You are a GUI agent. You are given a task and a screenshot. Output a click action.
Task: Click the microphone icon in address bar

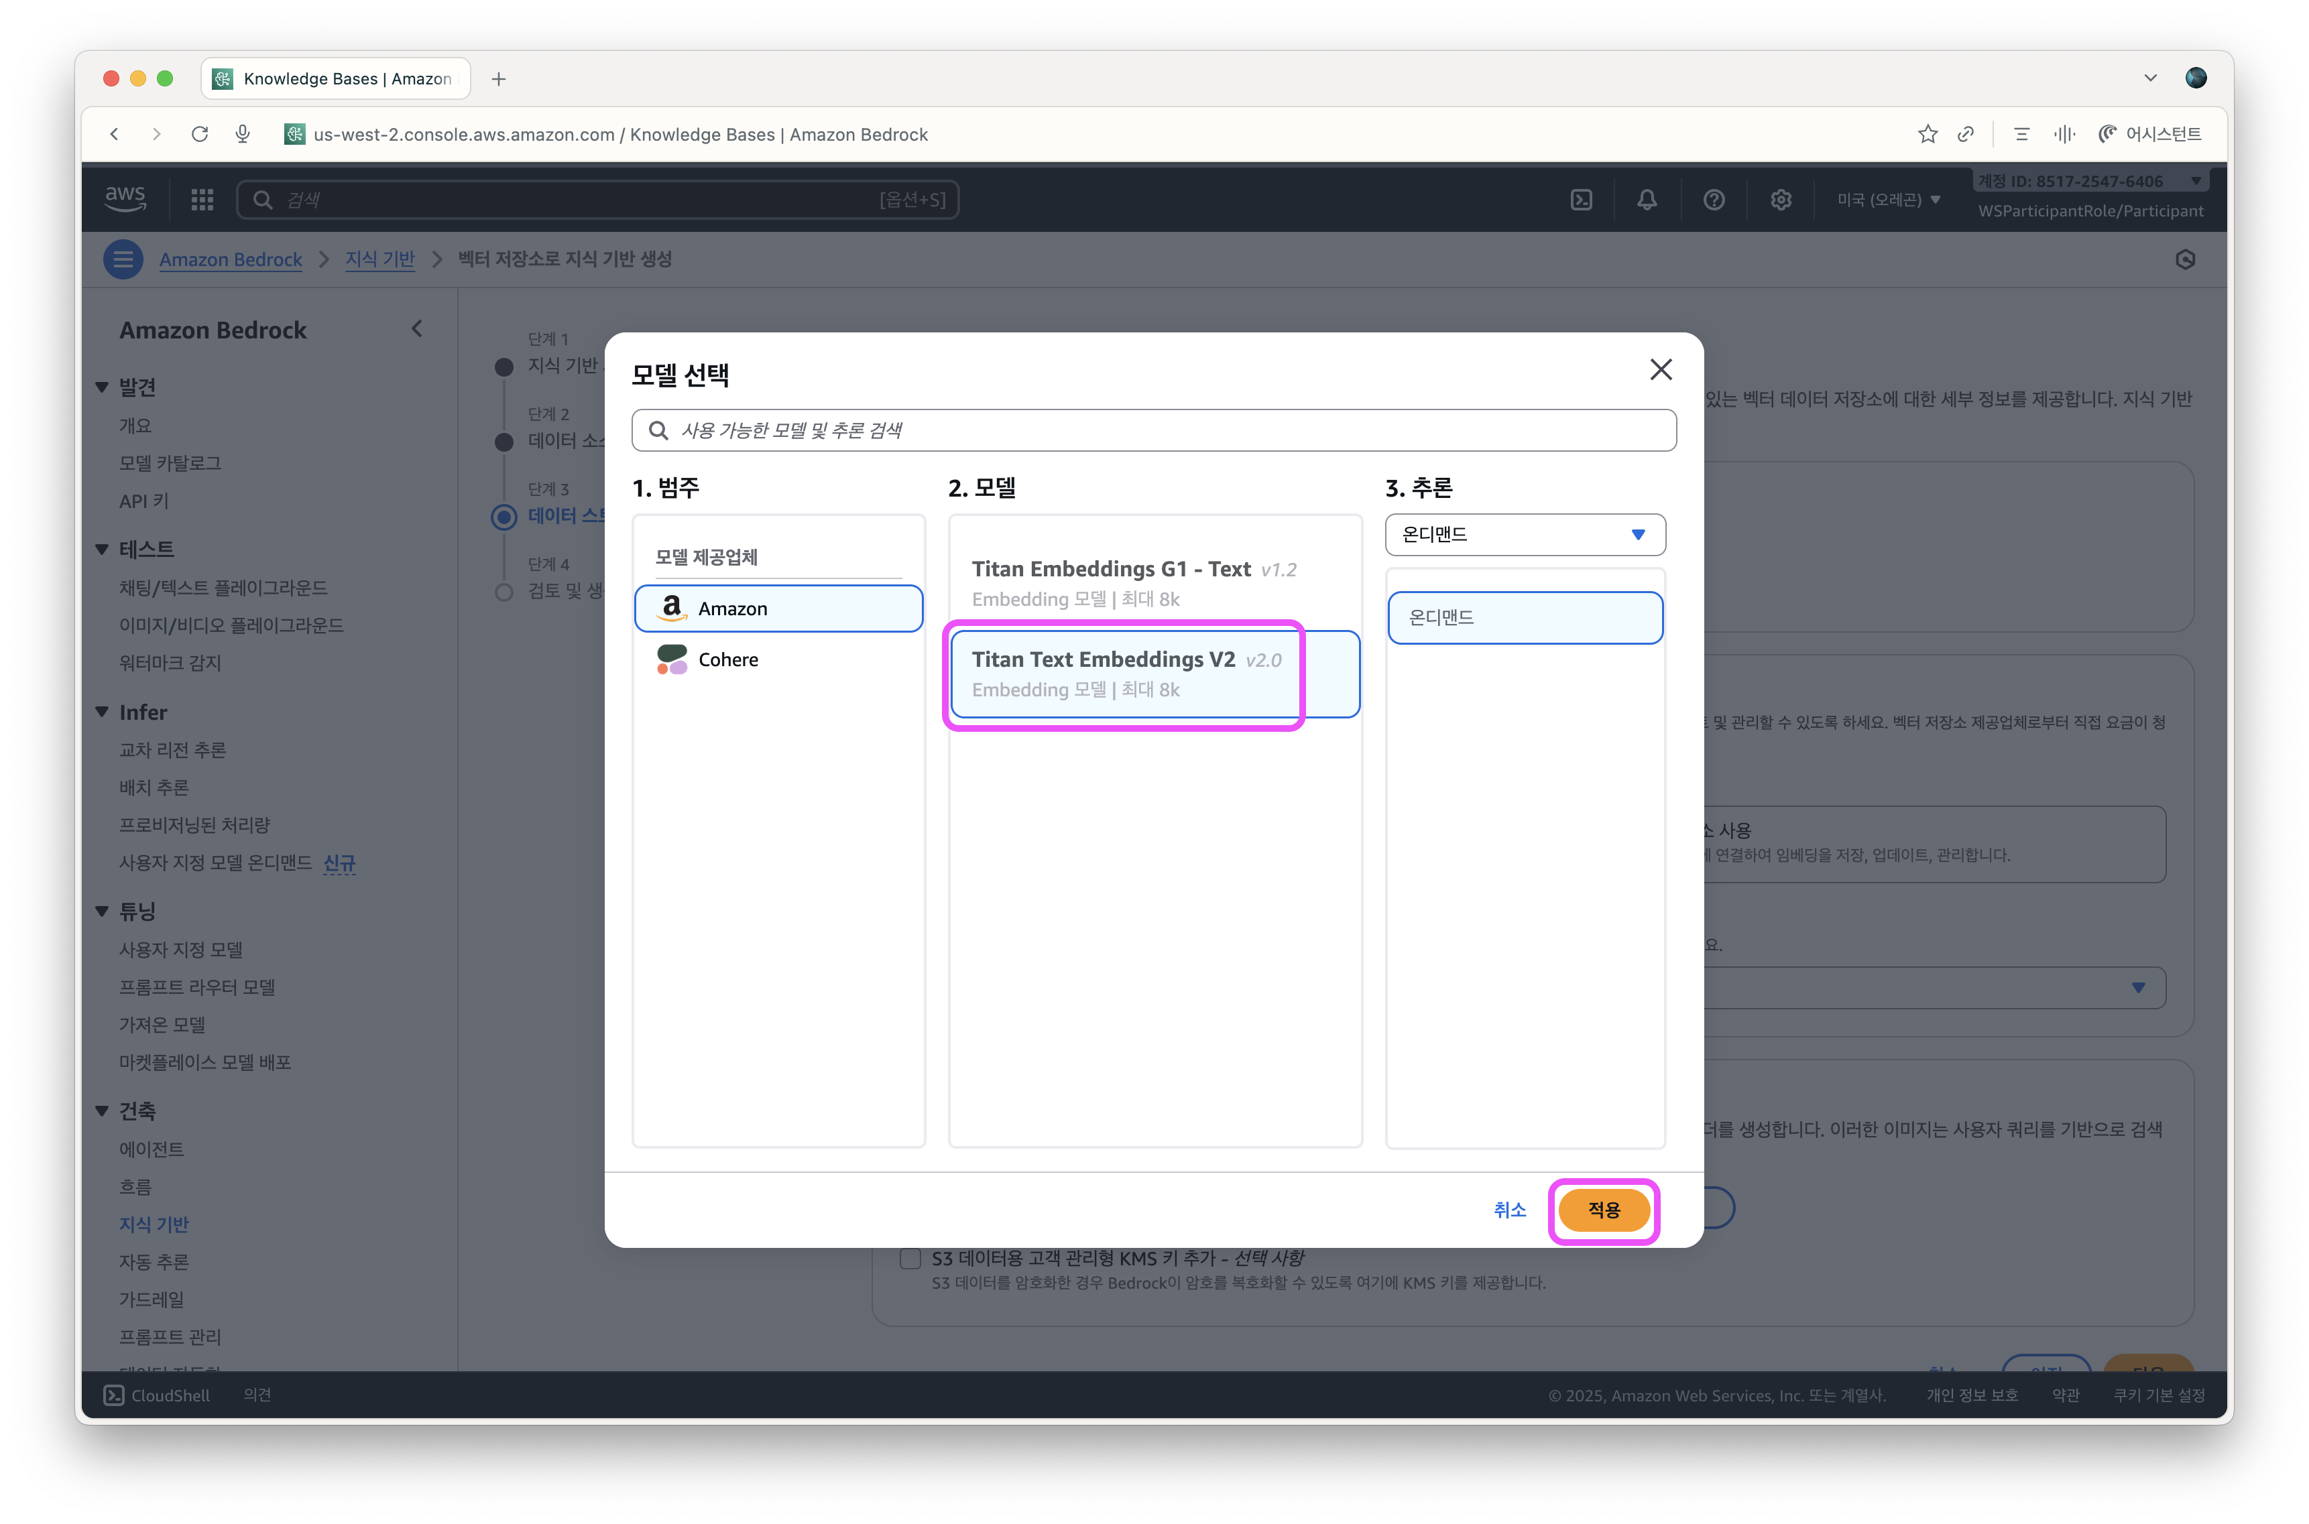click(243, 134)
